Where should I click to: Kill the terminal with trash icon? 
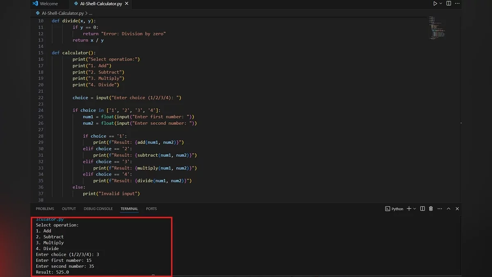coord(431,209)
